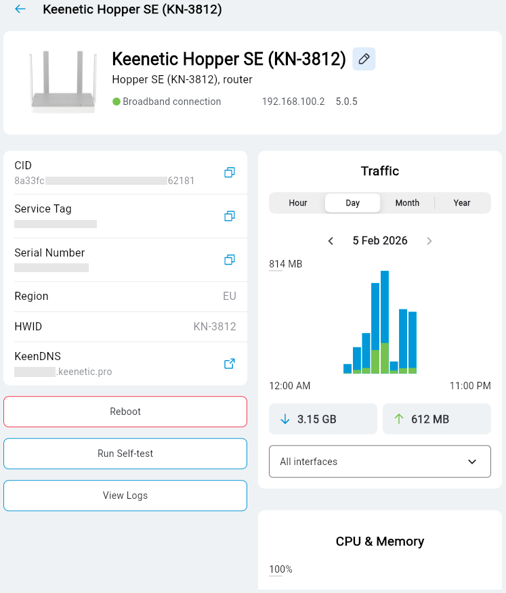Image resolution: width=506 pixels, height=593 pixels.
Task: Click the back arrow icon
Action: pos(20,9)
